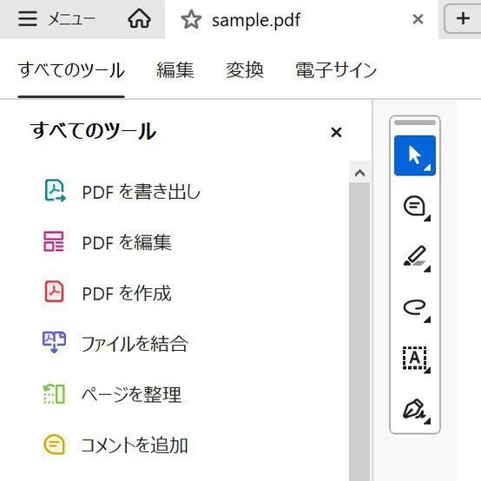Image resolution: width=481 pixels, height=481 pixels.
Task: Open the hamburger メニュー menu
Action: (56, 19)
